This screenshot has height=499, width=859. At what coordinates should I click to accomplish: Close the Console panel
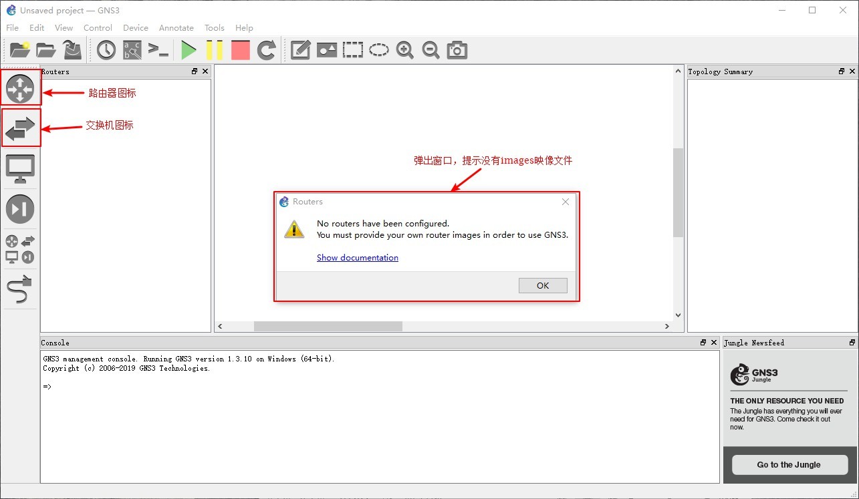(714, 343)
